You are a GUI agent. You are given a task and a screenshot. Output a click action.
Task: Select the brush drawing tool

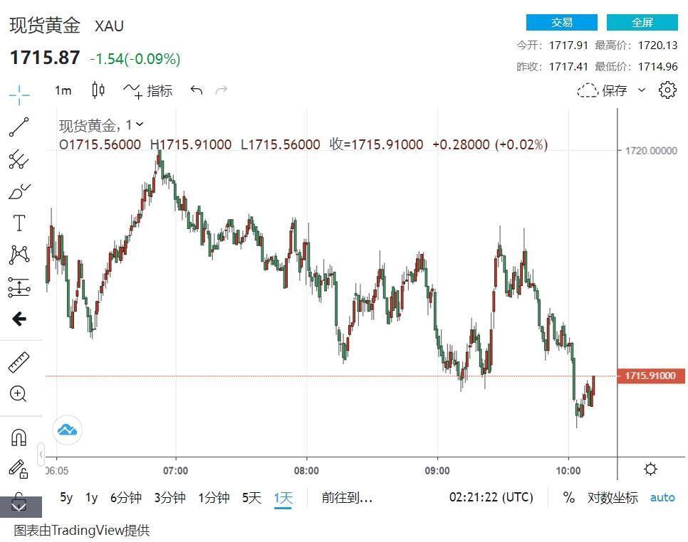(19, 191)
